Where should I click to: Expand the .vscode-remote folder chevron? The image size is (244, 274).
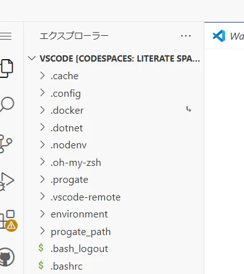pos(42,197)
